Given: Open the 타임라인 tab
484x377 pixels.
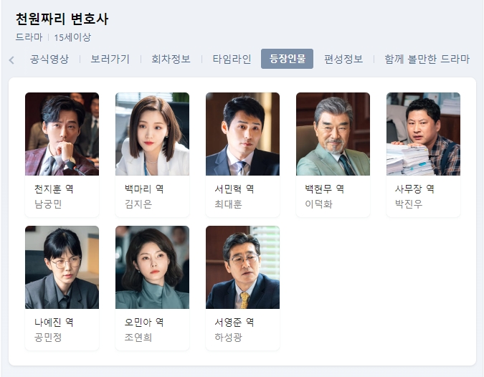Looking at the screenshot, I should pyautogui.click(x=232, y=59).
